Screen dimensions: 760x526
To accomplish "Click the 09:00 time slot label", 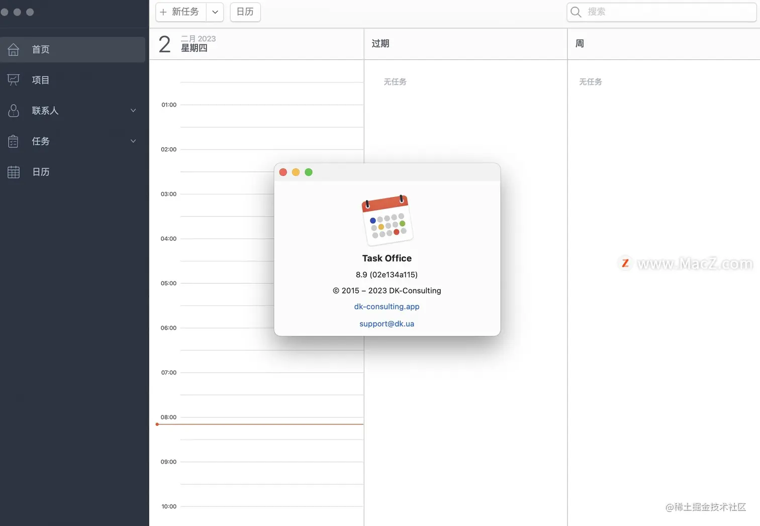I will tap(169, 462).
